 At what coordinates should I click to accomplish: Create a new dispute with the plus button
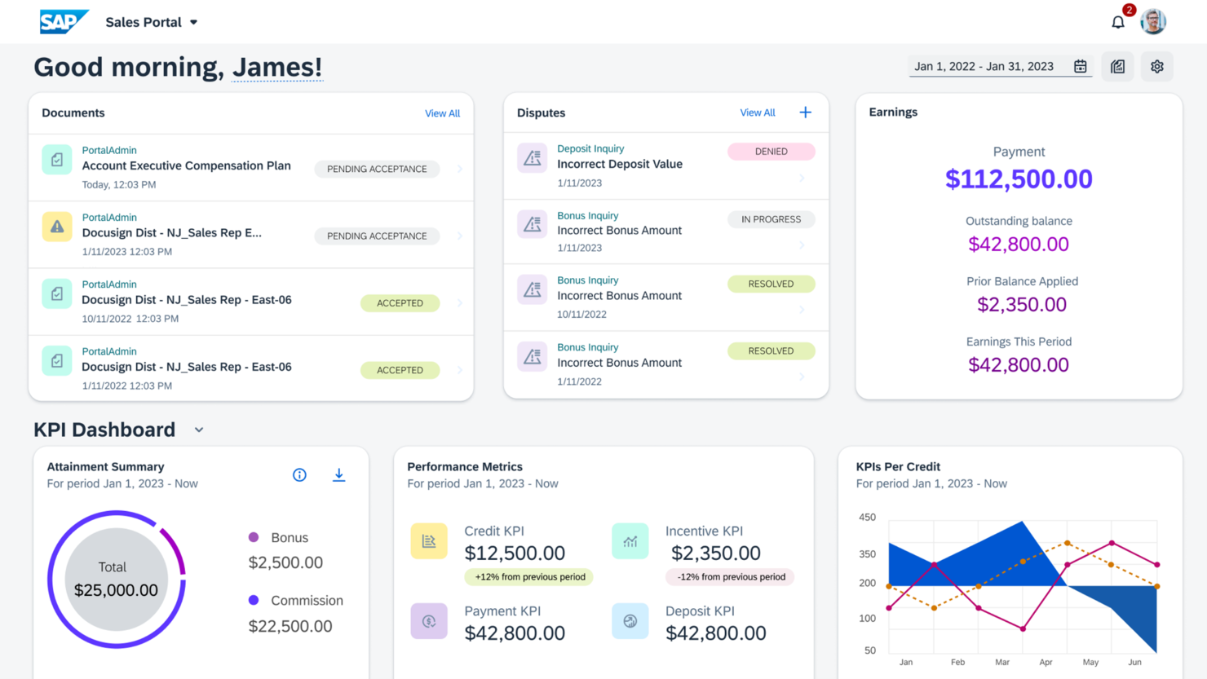805,112
